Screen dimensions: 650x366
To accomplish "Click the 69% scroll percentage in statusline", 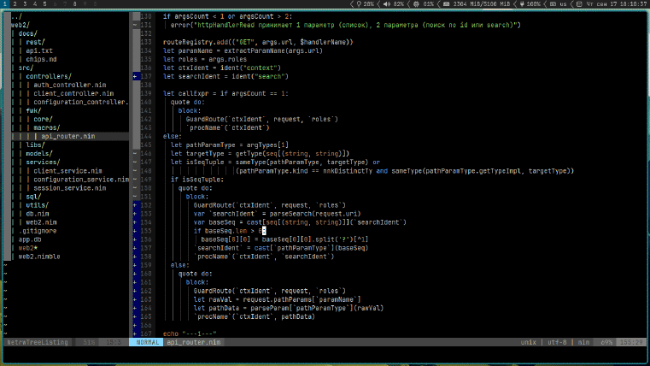I will [606, 342].
